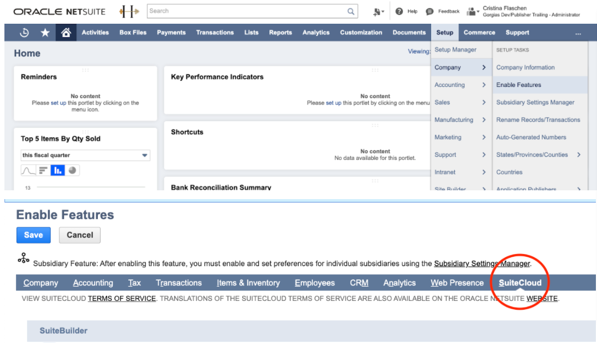597x343 pixels.
Task: Expand the Manufacturing submenu
Action: [x=461, y=119]
